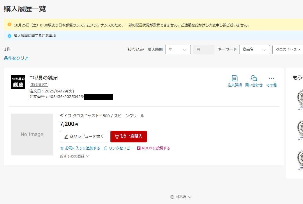Click the orange warning icon in maintenance notice
303x204 pixels.
[x=9, y=24]
